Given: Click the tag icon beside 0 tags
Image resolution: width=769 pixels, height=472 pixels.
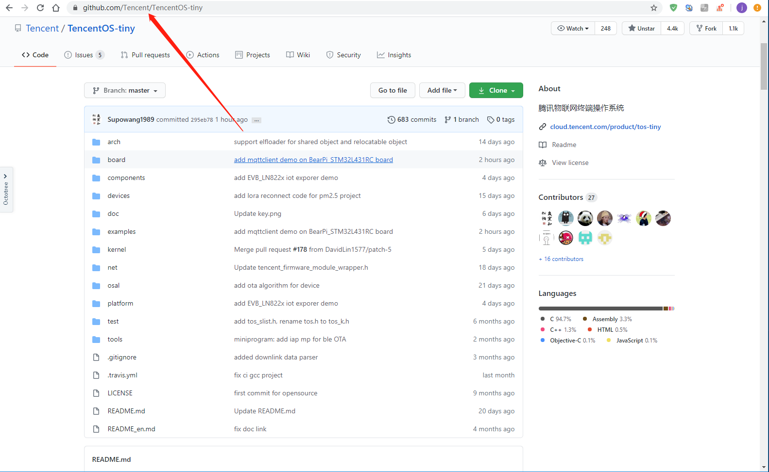Looking at the screenshot, I should 491,119.
